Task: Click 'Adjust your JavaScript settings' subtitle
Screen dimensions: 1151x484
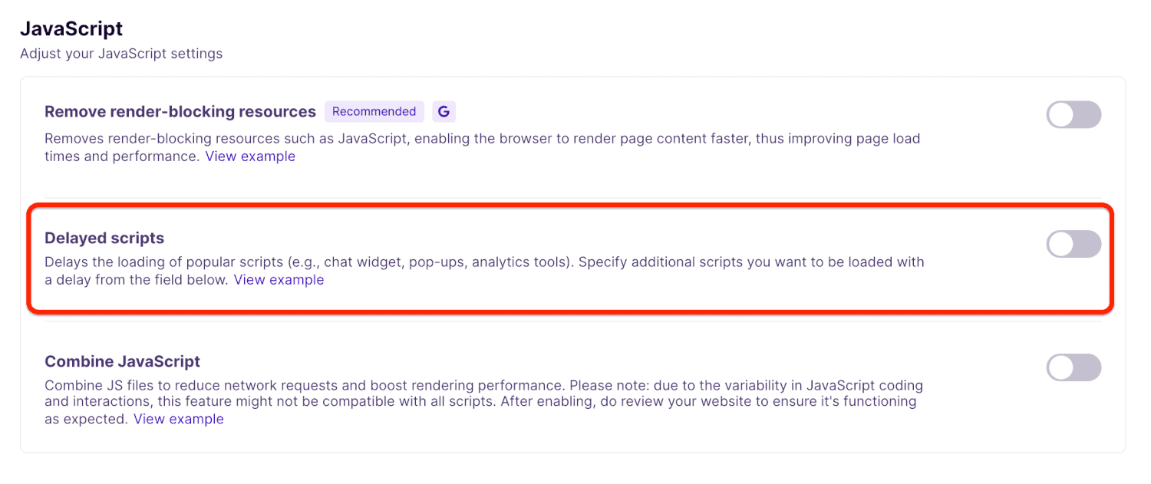Action: 121,54
